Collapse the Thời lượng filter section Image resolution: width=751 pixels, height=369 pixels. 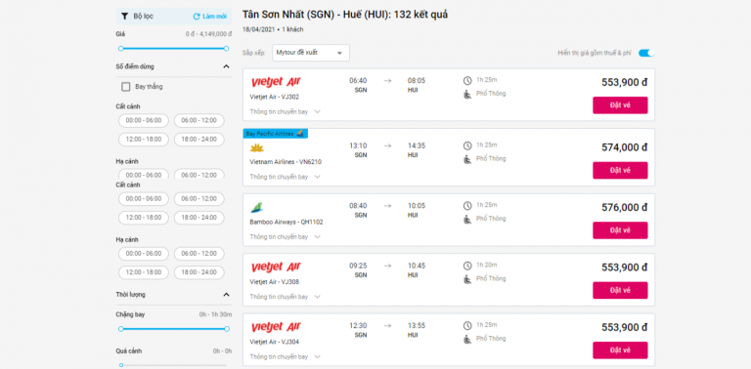[x=226, y=295]
